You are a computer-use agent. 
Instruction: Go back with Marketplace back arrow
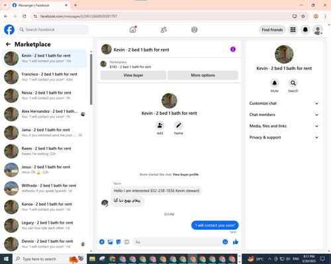[x=9, y=44]
